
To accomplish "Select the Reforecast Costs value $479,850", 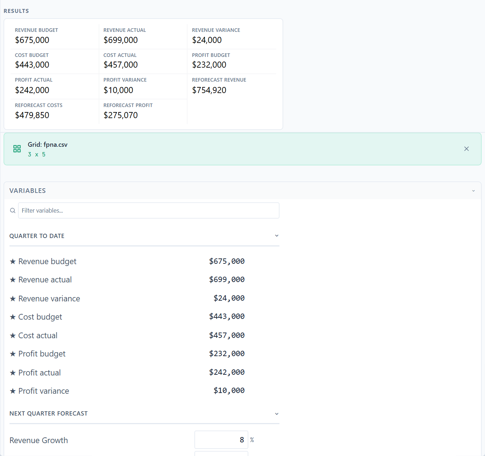I will click(x=32, y=115).
